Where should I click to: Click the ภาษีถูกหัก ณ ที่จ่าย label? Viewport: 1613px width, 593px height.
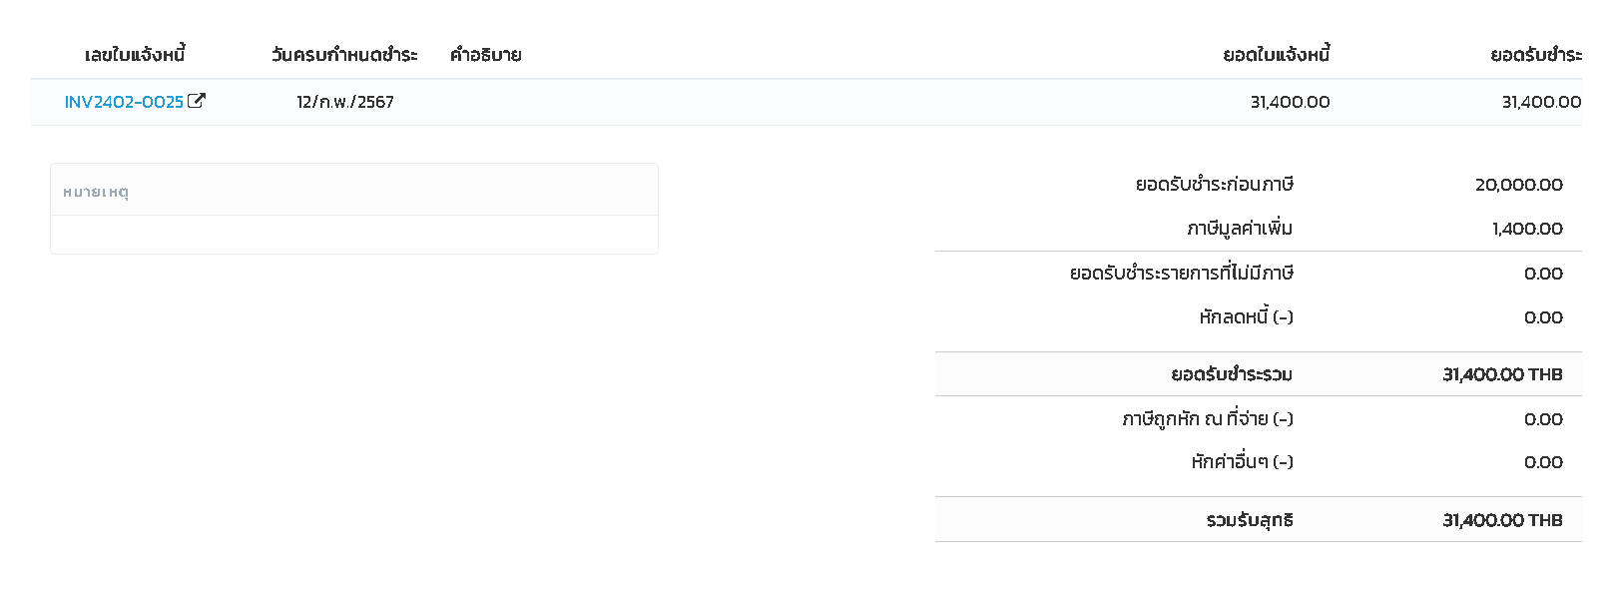[1208, 418]
